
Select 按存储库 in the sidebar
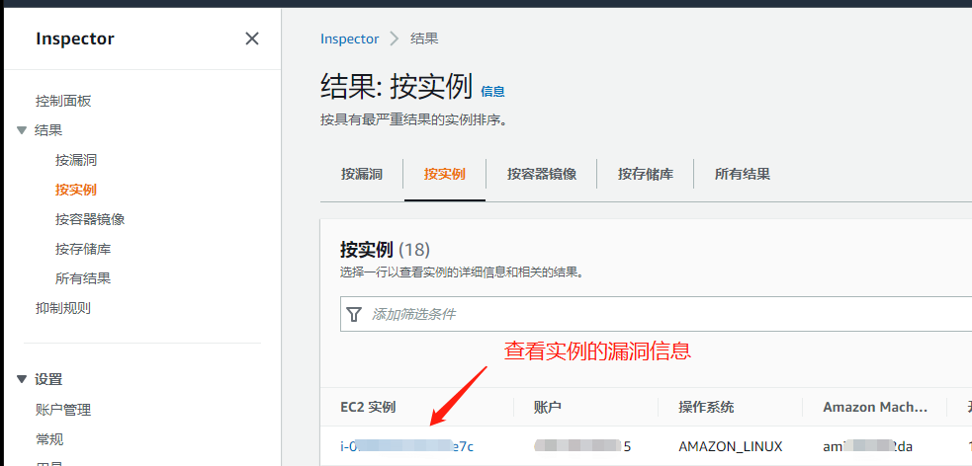click(83, 249)
